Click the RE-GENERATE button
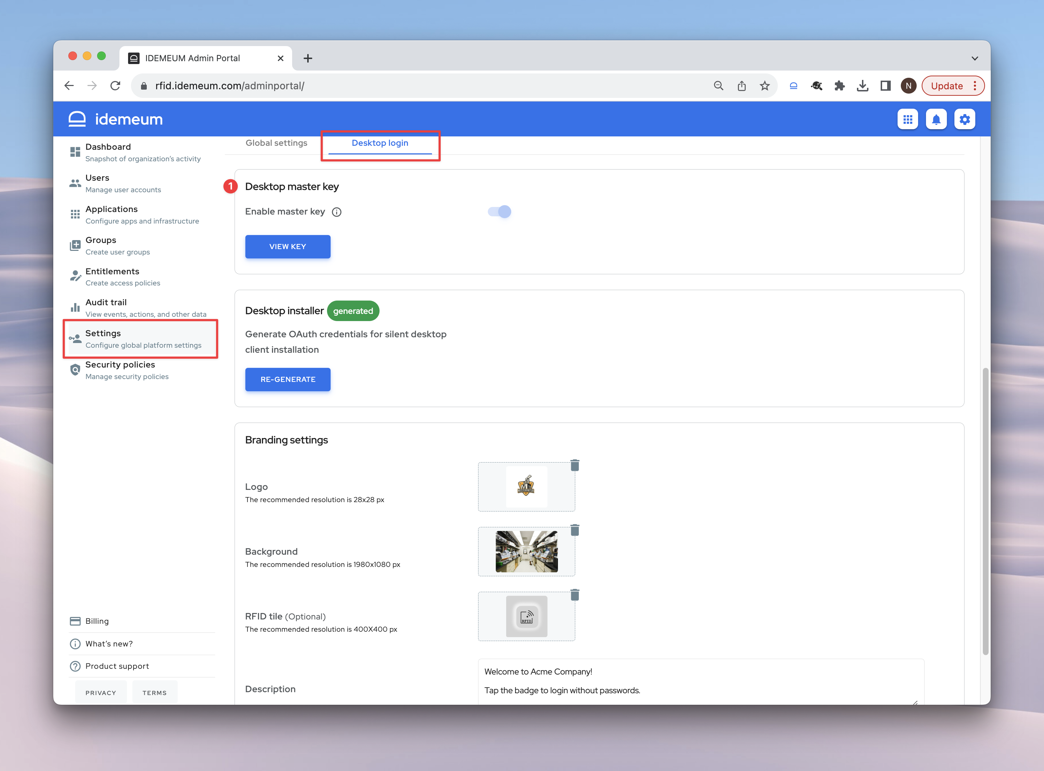 click(288, 379)
